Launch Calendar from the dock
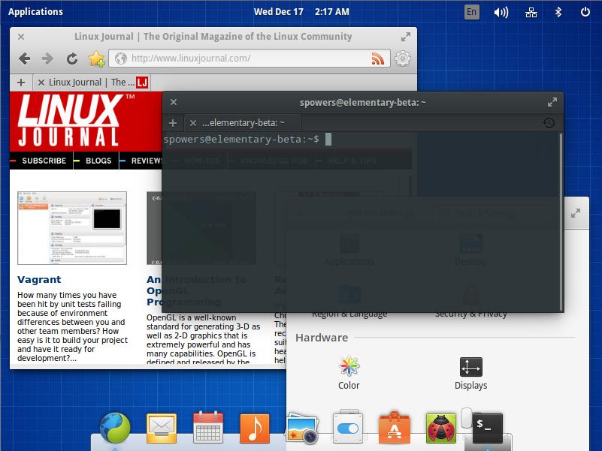This screenshot has width=602, height=451. tap(207, 427)
